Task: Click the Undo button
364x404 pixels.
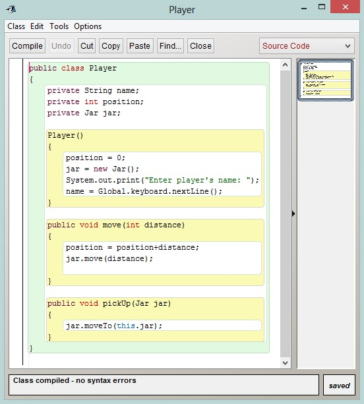Action: (61, 46)
